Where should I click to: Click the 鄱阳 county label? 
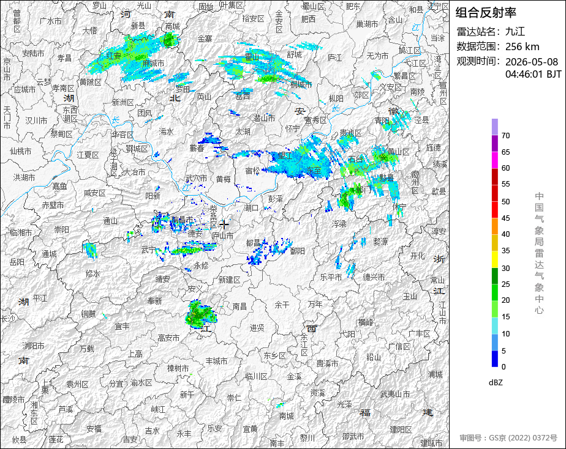[x=298, y=251]
